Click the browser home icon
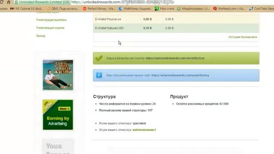 click(9, 2)
